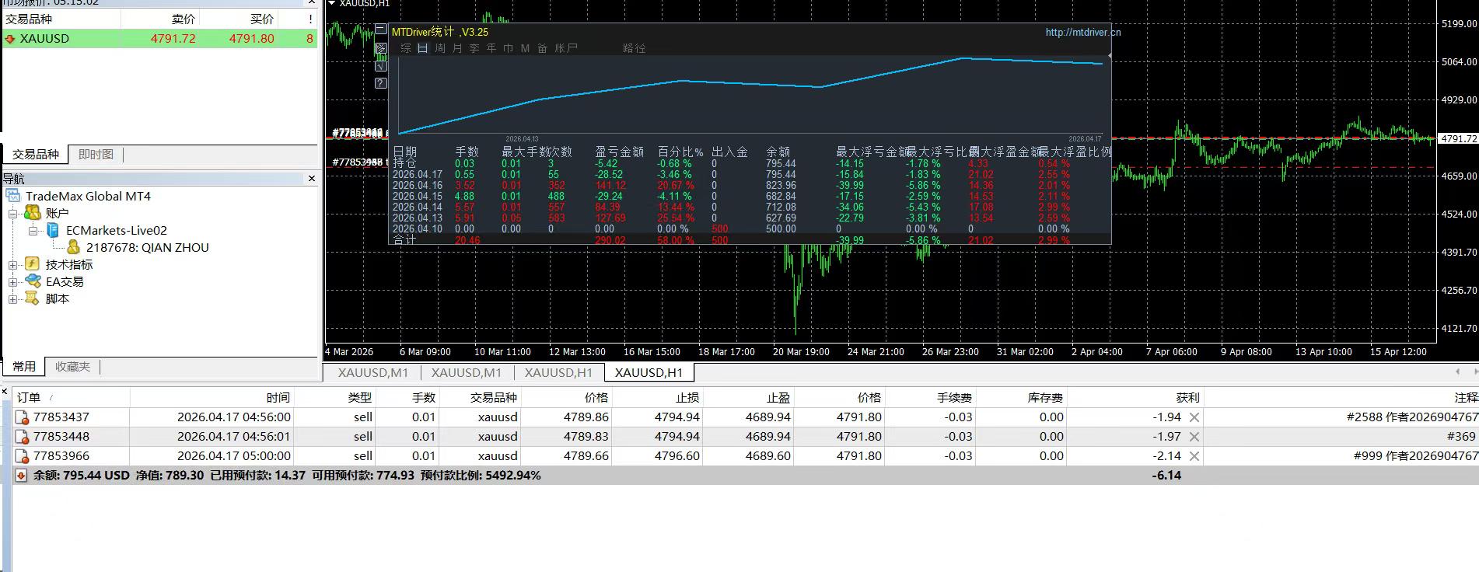Select the 周 weekly period in MTDriver
This screenshot has width=1479, height=572.
440,48
